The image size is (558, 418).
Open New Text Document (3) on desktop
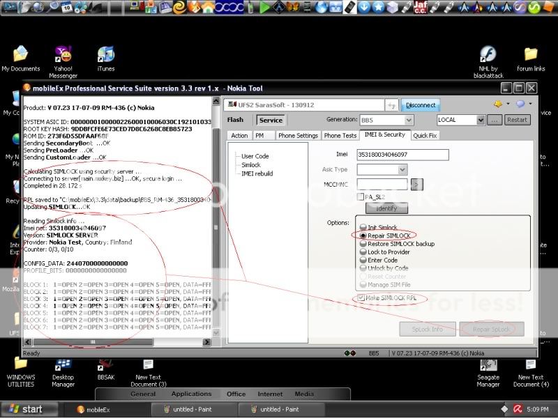149,373
